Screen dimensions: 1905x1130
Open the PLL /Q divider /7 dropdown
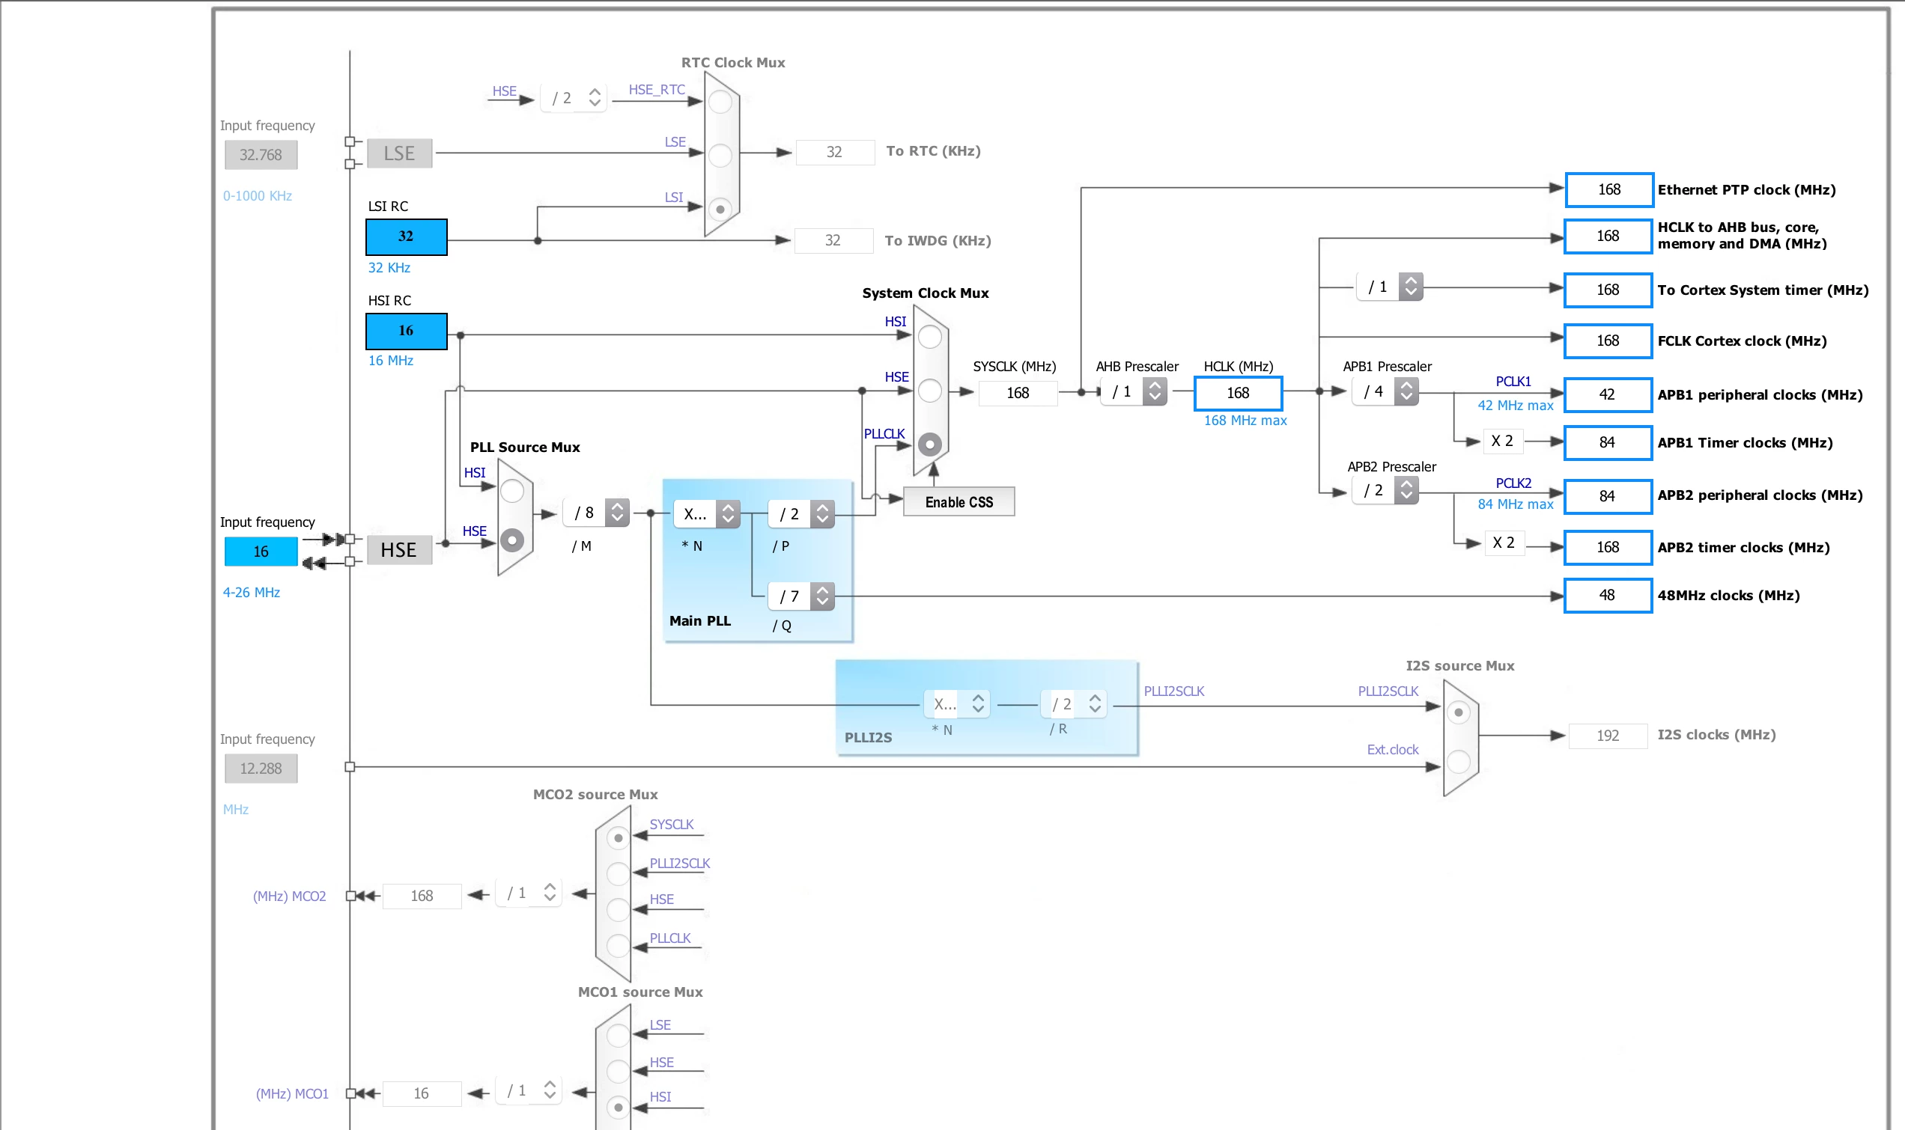tap(801, 596)
